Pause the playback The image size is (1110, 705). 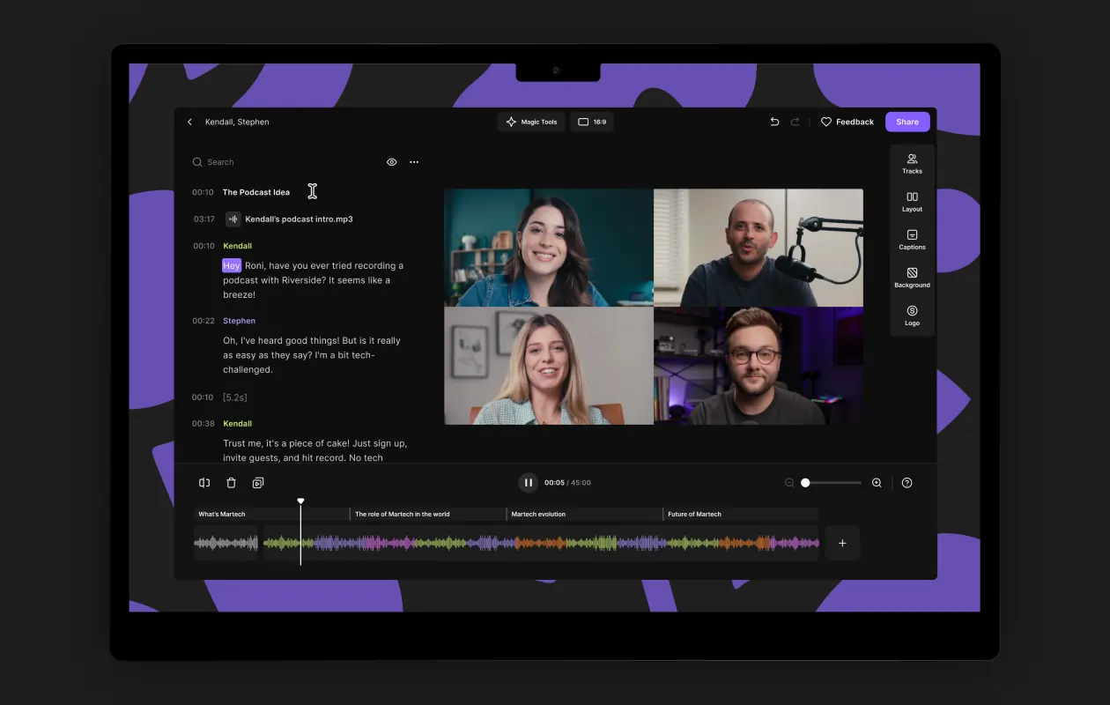(x=528, y=482)
